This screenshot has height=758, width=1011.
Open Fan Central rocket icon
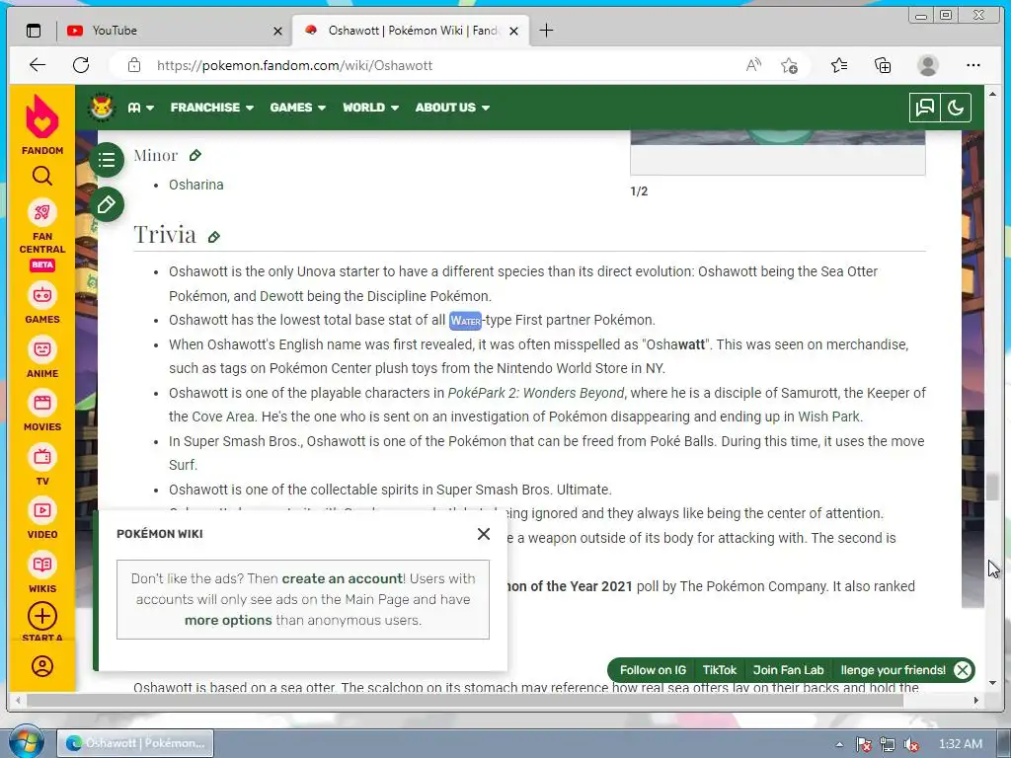click(x=41, y=212)
